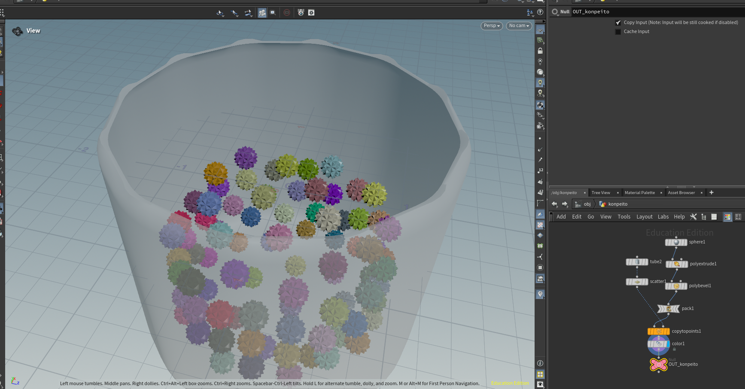Click the OUT_konpeito name input field
The width and height of the screenshot is (745, 389).
[657, 12]
